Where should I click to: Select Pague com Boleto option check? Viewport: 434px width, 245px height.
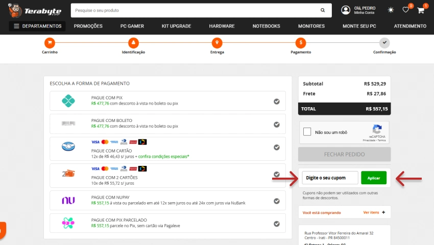point(277,125)
